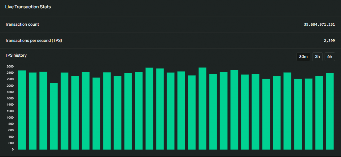341x157 pixels.
Task: Click the 2400 axis label
Action: pyautogui.click(x=11, y=73)
